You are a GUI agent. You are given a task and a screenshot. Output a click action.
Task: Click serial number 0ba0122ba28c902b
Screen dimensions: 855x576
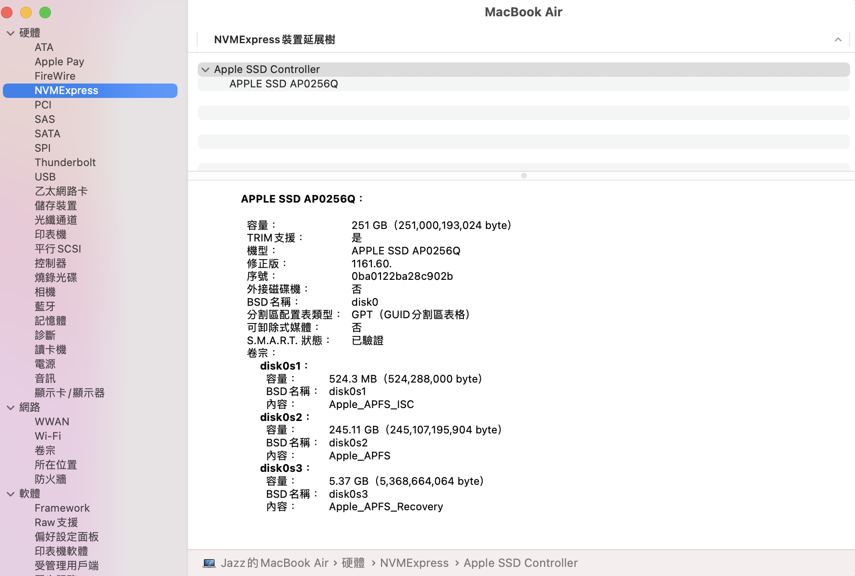coord(402,276)
